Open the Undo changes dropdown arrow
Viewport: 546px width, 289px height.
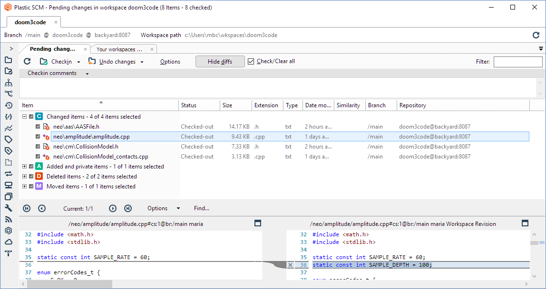coord(142,62)
